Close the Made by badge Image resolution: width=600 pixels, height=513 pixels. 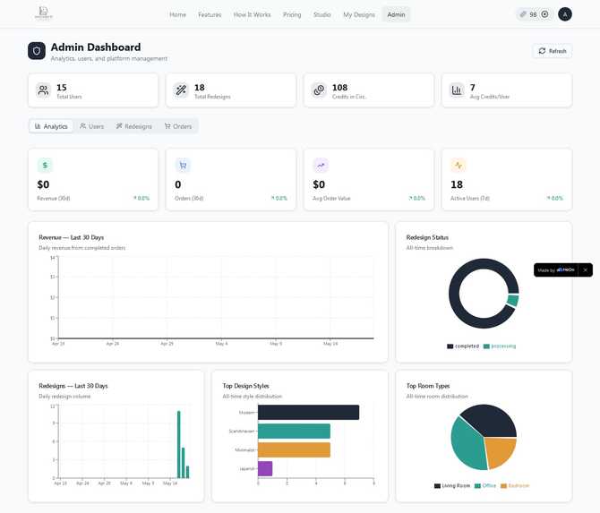(x=586, y=270)
